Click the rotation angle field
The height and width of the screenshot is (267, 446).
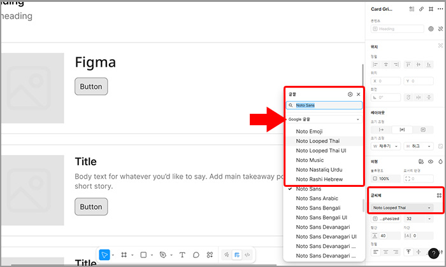tap(385, 97)
